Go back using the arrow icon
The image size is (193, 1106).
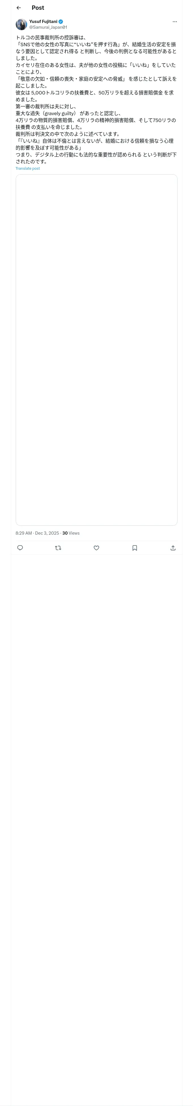(x=18, y=8)
